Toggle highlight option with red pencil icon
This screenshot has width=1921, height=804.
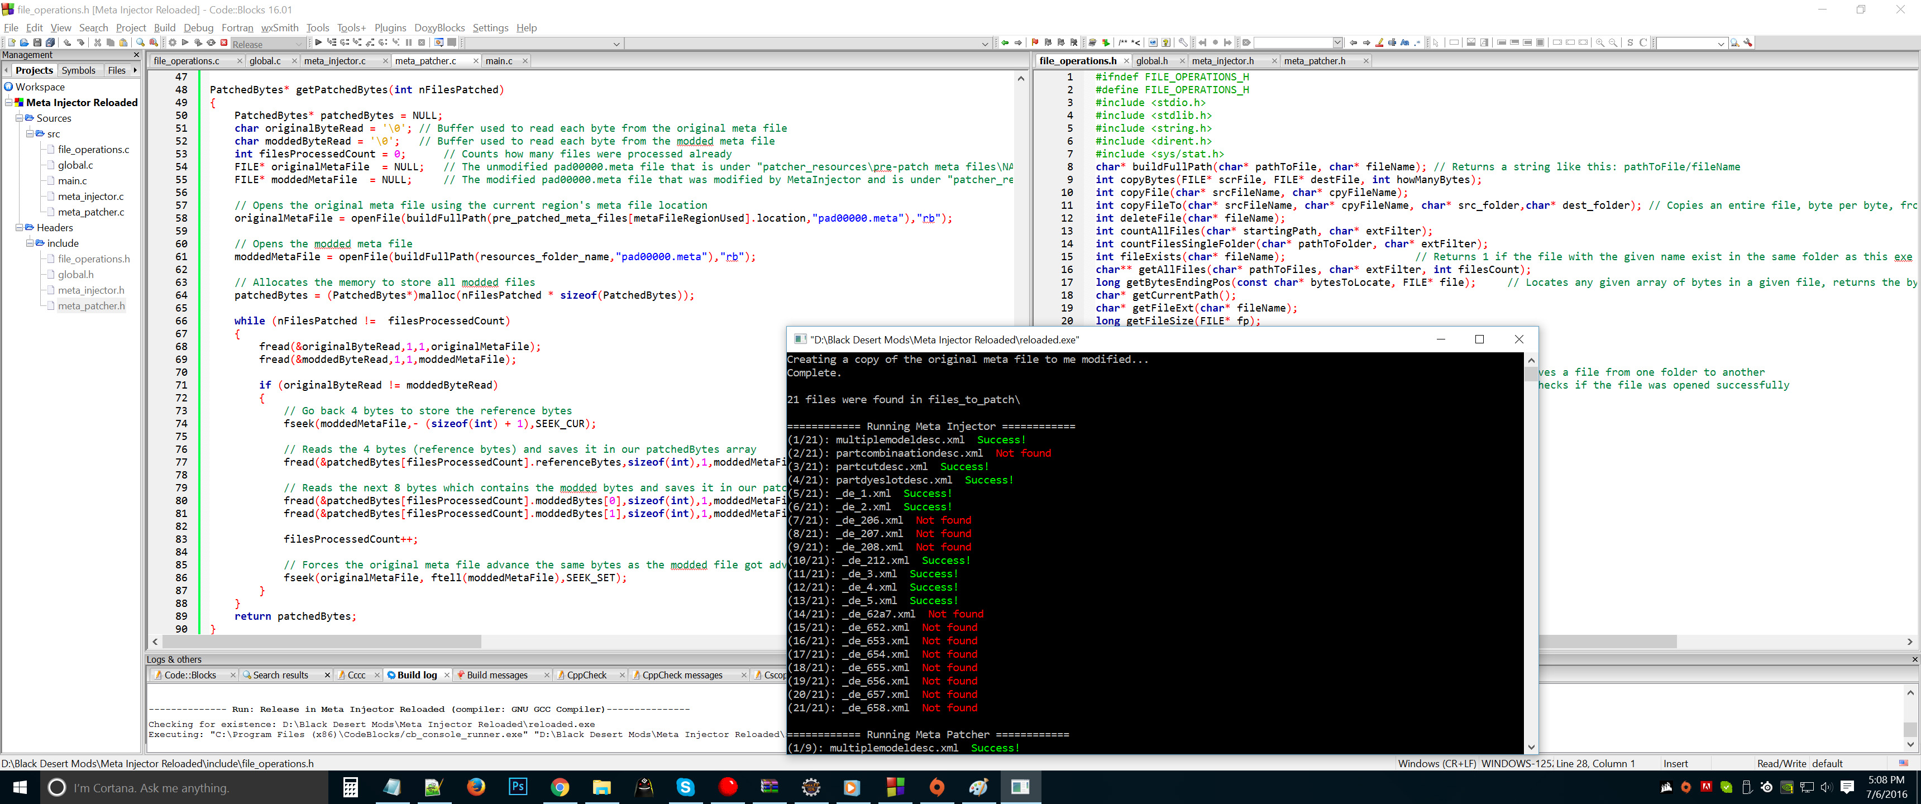(1379, 42)
